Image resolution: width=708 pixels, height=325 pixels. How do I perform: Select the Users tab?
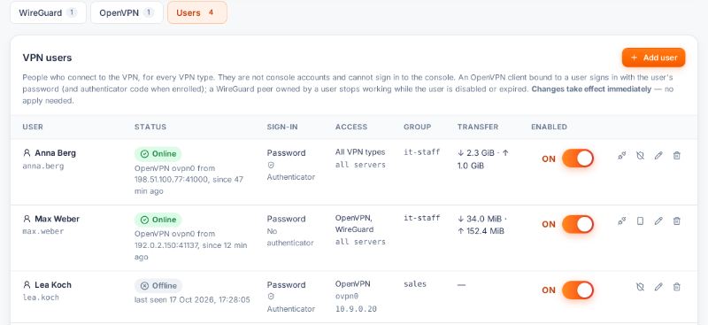pyautogui.click(x=196, y=12)
